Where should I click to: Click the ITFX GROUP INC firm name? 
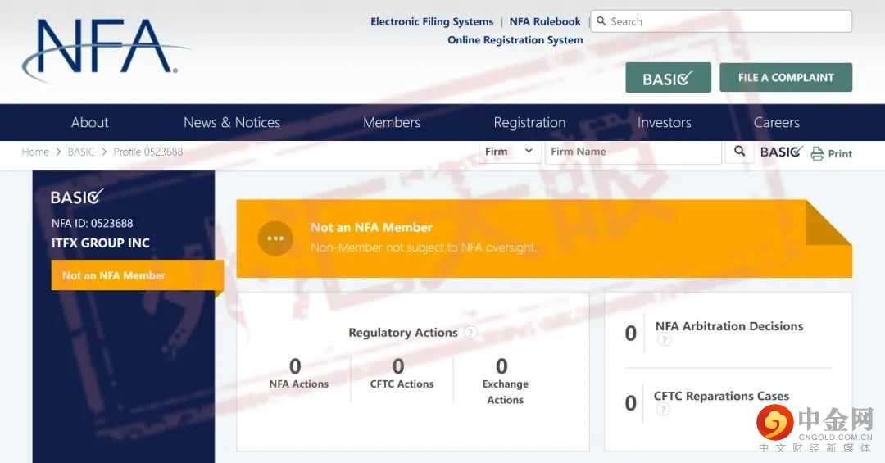(x=101, y=243)
